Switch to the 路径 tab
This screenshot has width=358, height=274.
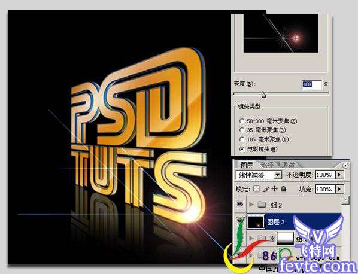(x=267, y=165)
